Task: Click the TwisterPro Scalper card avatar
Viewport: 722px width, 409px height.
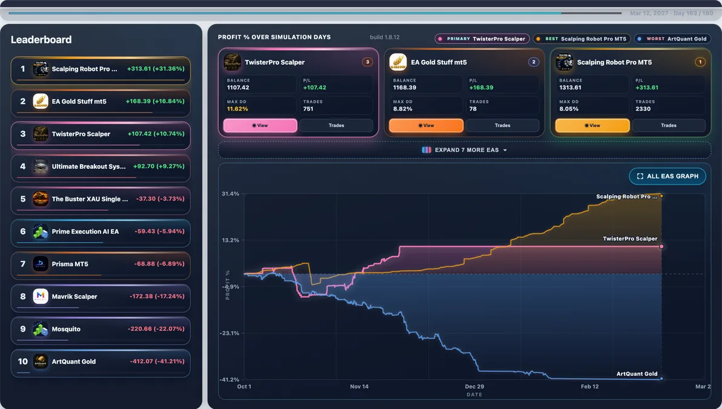Action: coord(232,62)
